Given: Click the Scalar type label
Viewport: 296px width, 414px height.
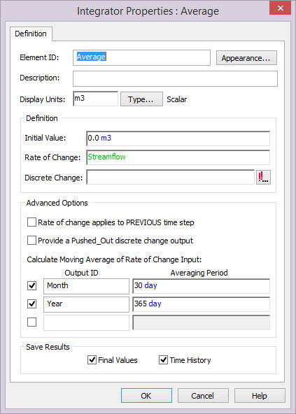Looking at the screenshot, I should 177,99.
